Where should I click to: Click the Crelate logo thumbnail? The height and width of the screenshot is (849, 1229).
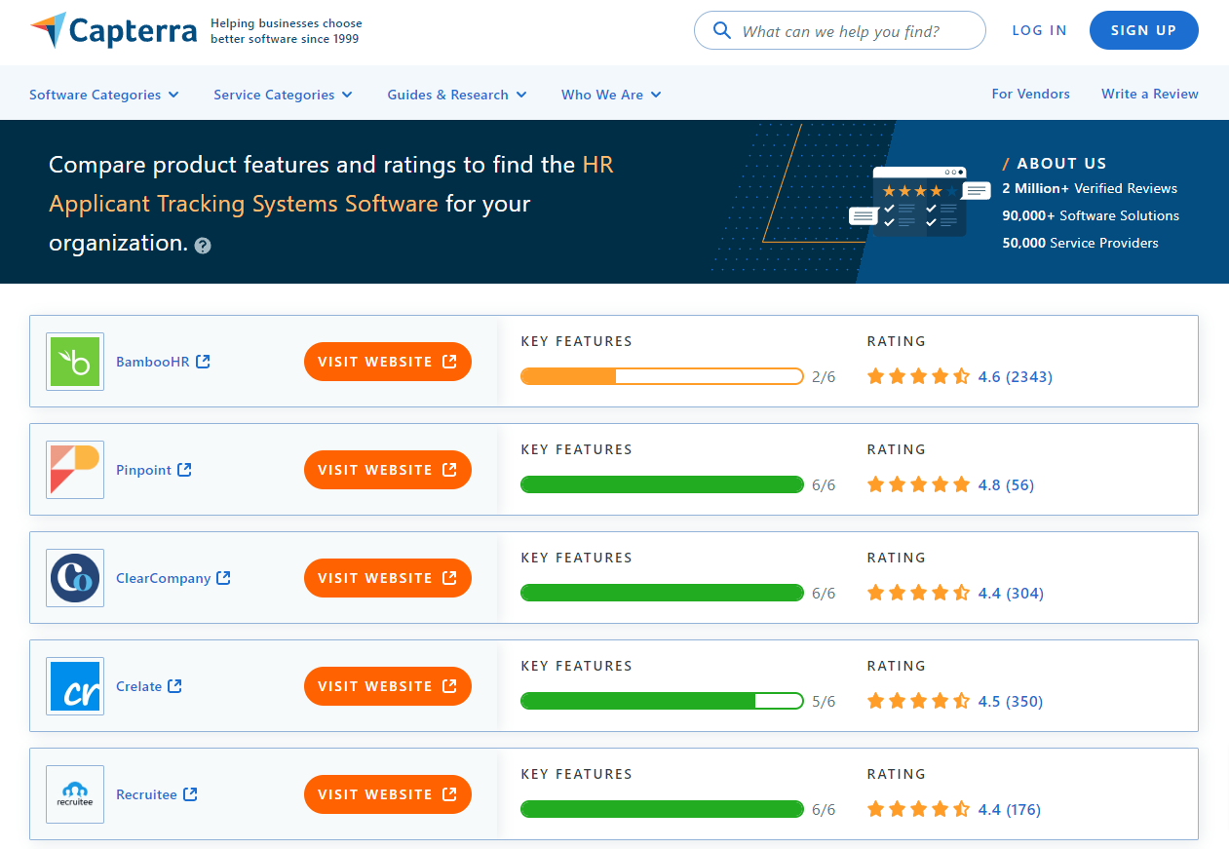click(x=75, y=686)
